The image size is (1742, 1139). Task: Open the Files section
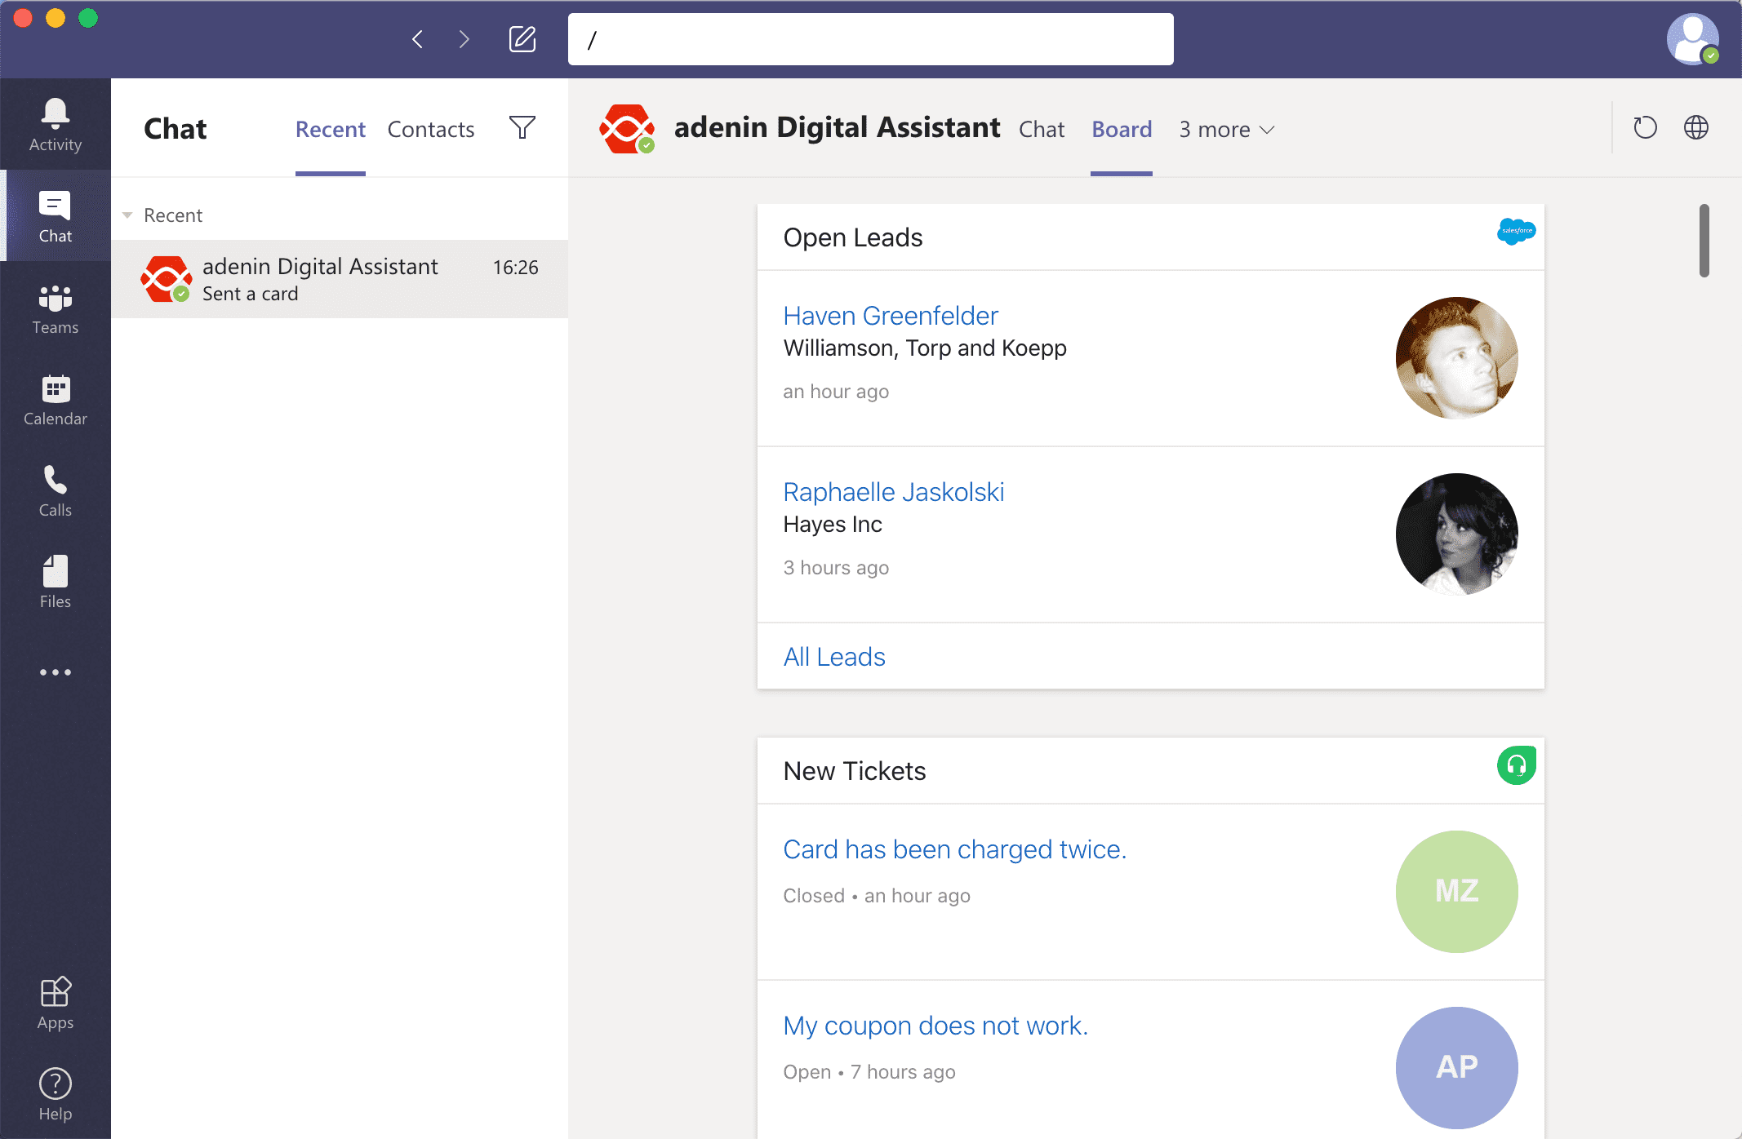pyautogui.click(x=56, y=583)
